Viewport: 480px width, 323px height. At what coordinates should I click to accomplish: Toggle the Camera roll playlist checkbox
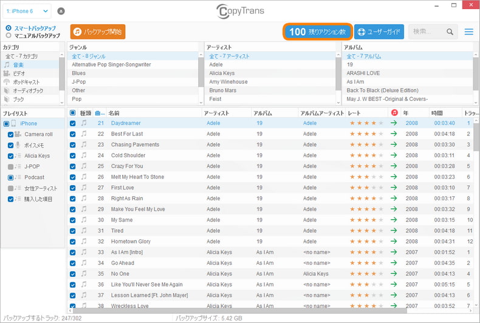pos(10,134)
